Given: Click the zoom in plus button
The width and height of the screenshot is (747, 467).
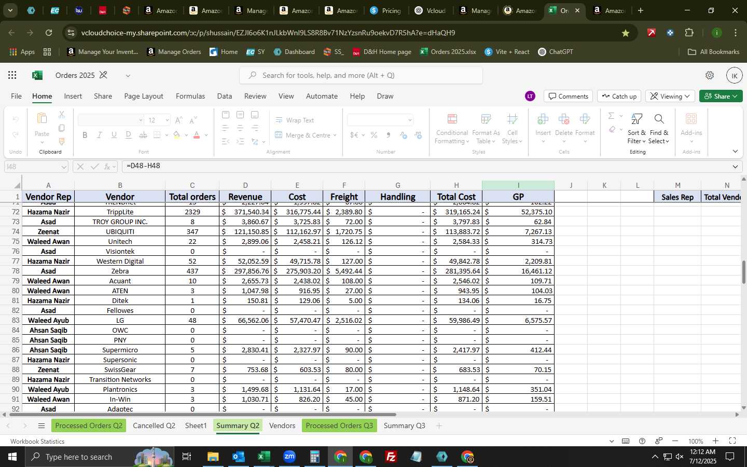Looking at the screenshot, I should coord(715,441).
